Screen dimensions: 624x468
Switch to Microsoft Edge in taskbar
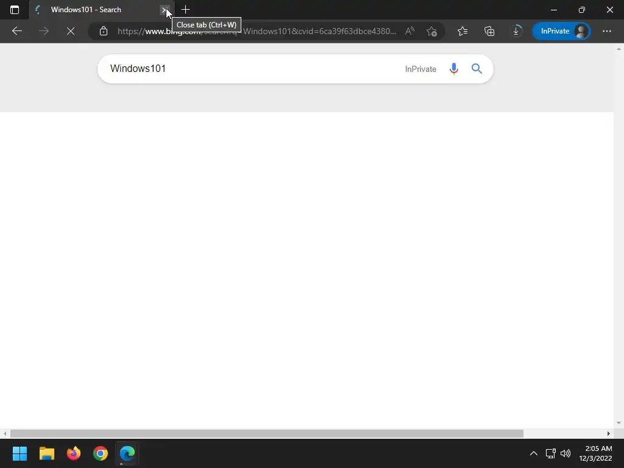pos(127,453)
